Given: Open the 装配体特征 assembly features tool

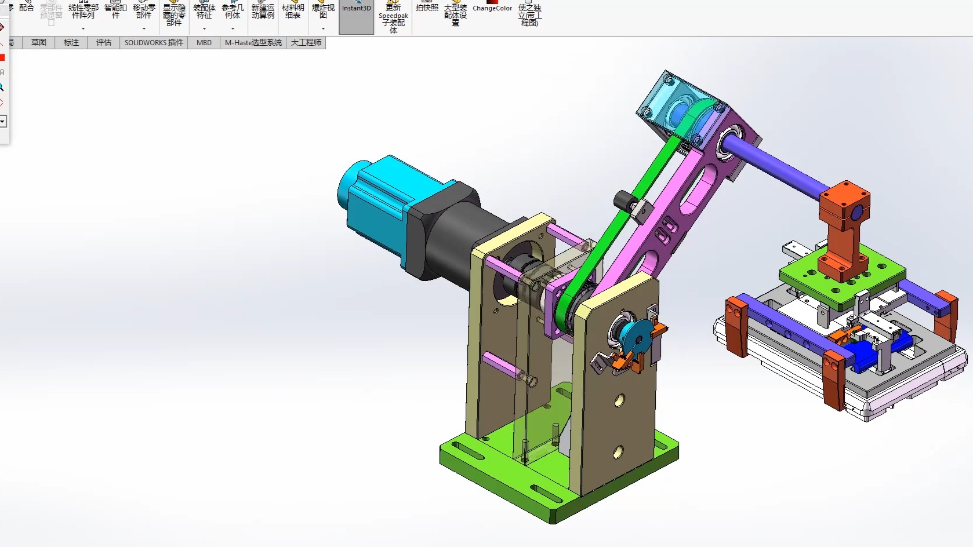Looking at the screenshot, I should (x=204, y=10).
